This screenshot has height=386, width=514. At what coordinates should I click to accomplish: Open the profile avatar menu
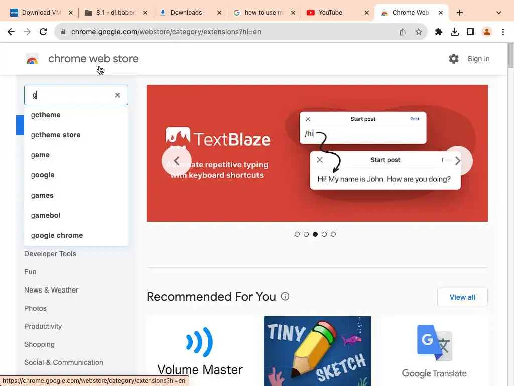[487, 32]
